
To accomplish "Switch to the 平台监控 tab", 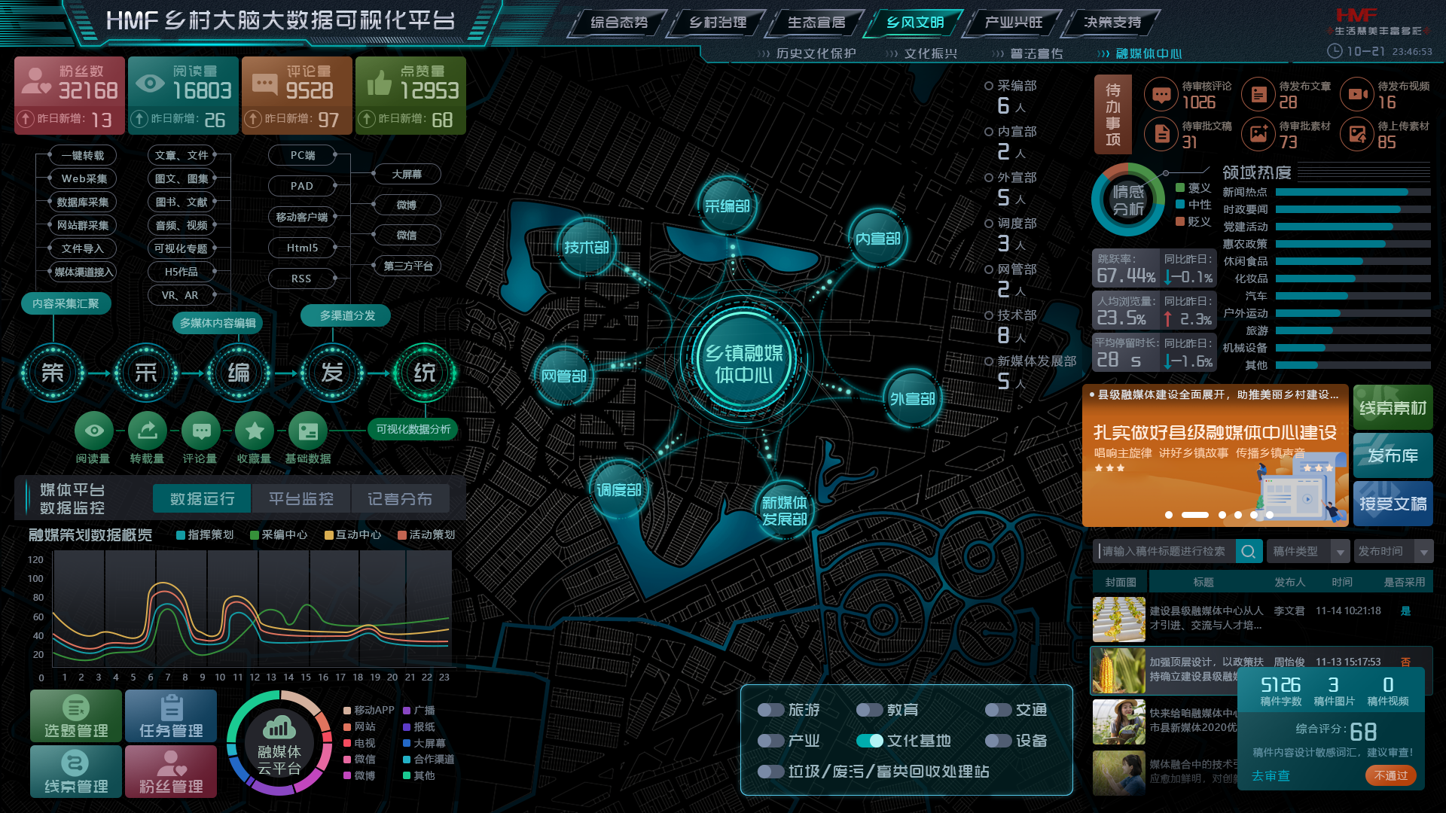I will [301, 499].
